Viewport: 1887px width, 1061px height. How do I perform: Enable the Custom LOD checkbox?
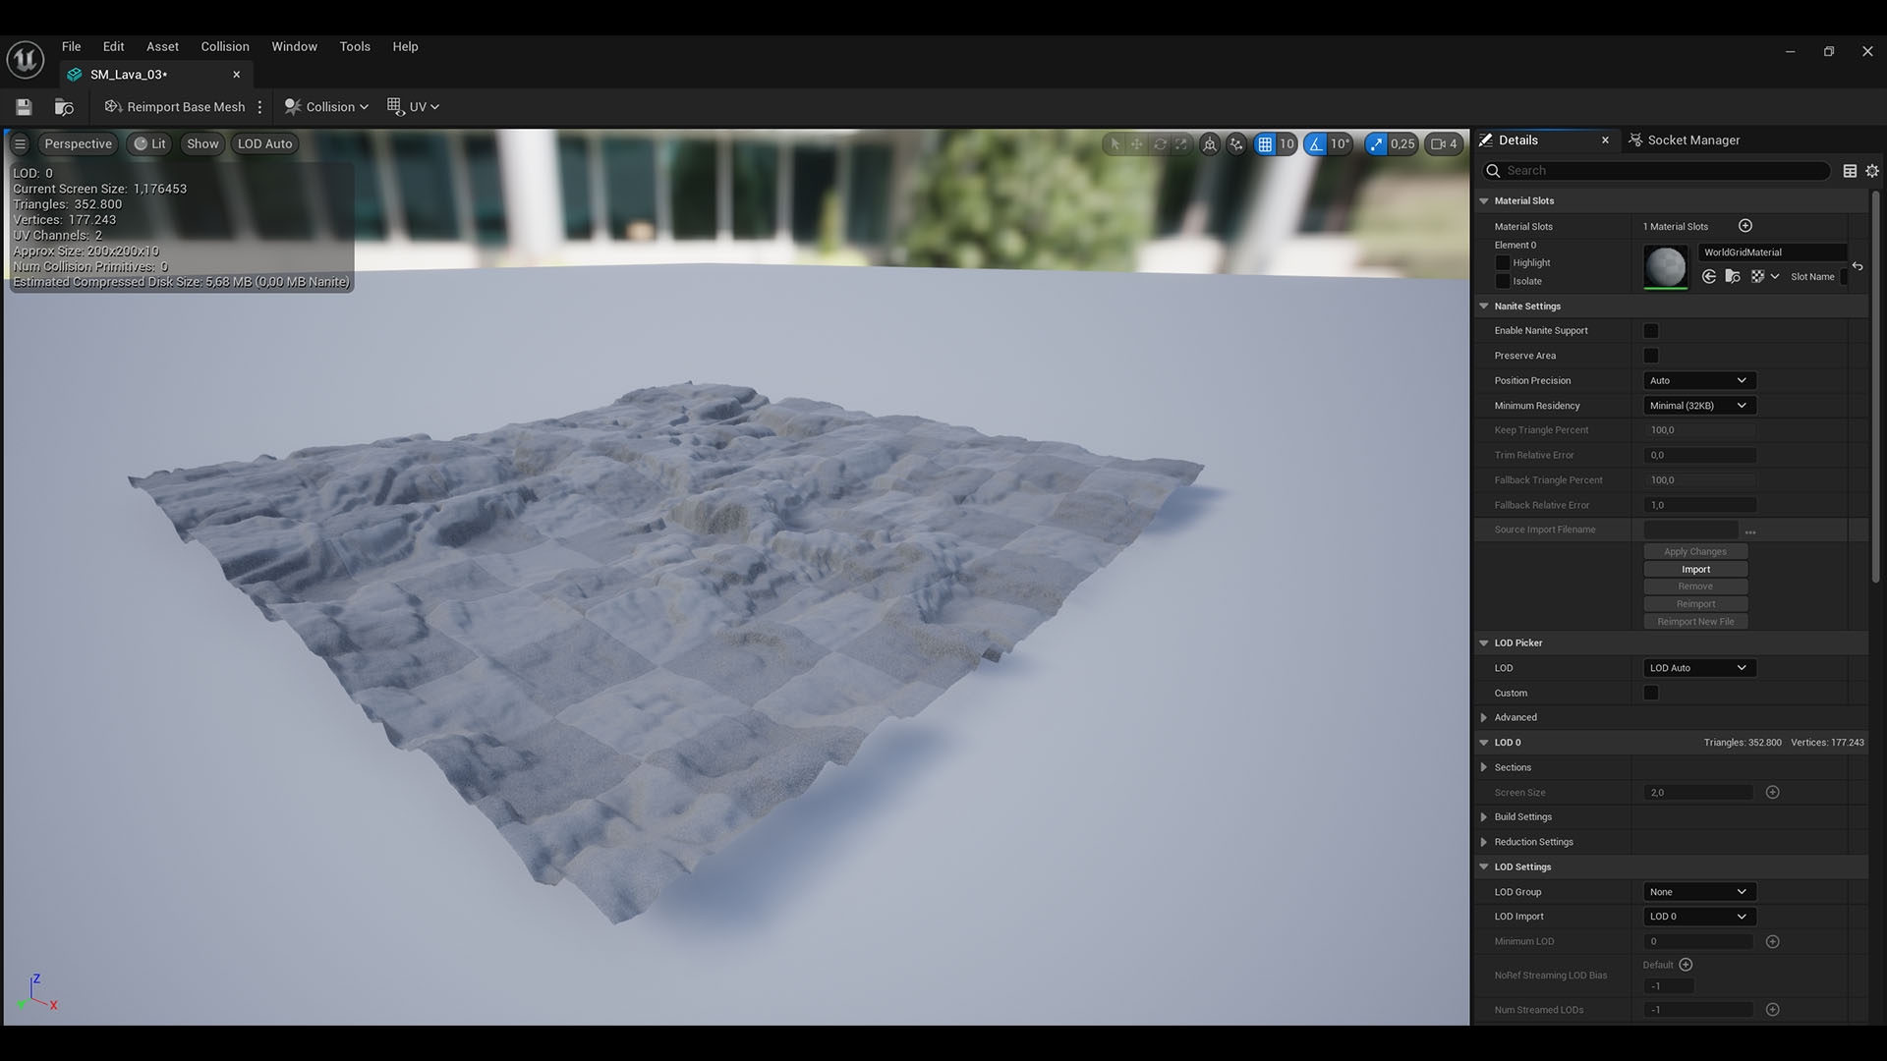1650,693
